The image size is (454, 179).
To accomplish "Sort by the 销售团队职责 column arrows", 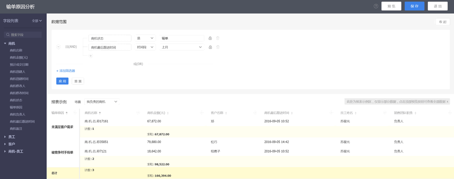I will pyautogui.click(x=416, y=113).
